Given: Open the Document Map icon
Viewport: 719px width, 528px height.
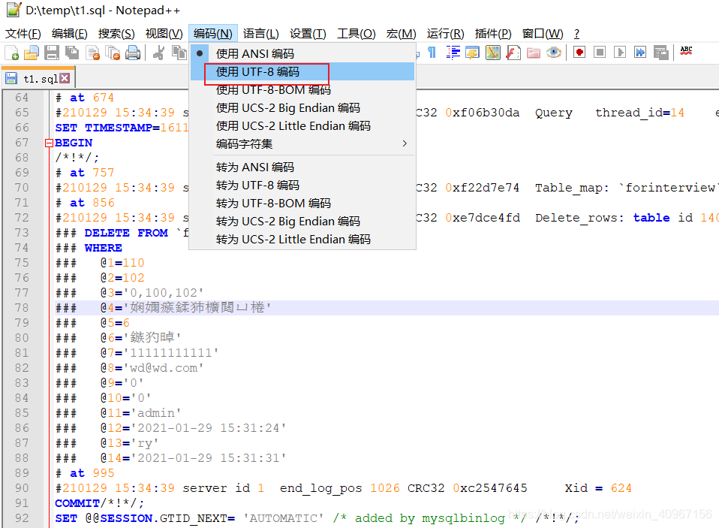Looking at the screenshot, I should pos(493,53).
